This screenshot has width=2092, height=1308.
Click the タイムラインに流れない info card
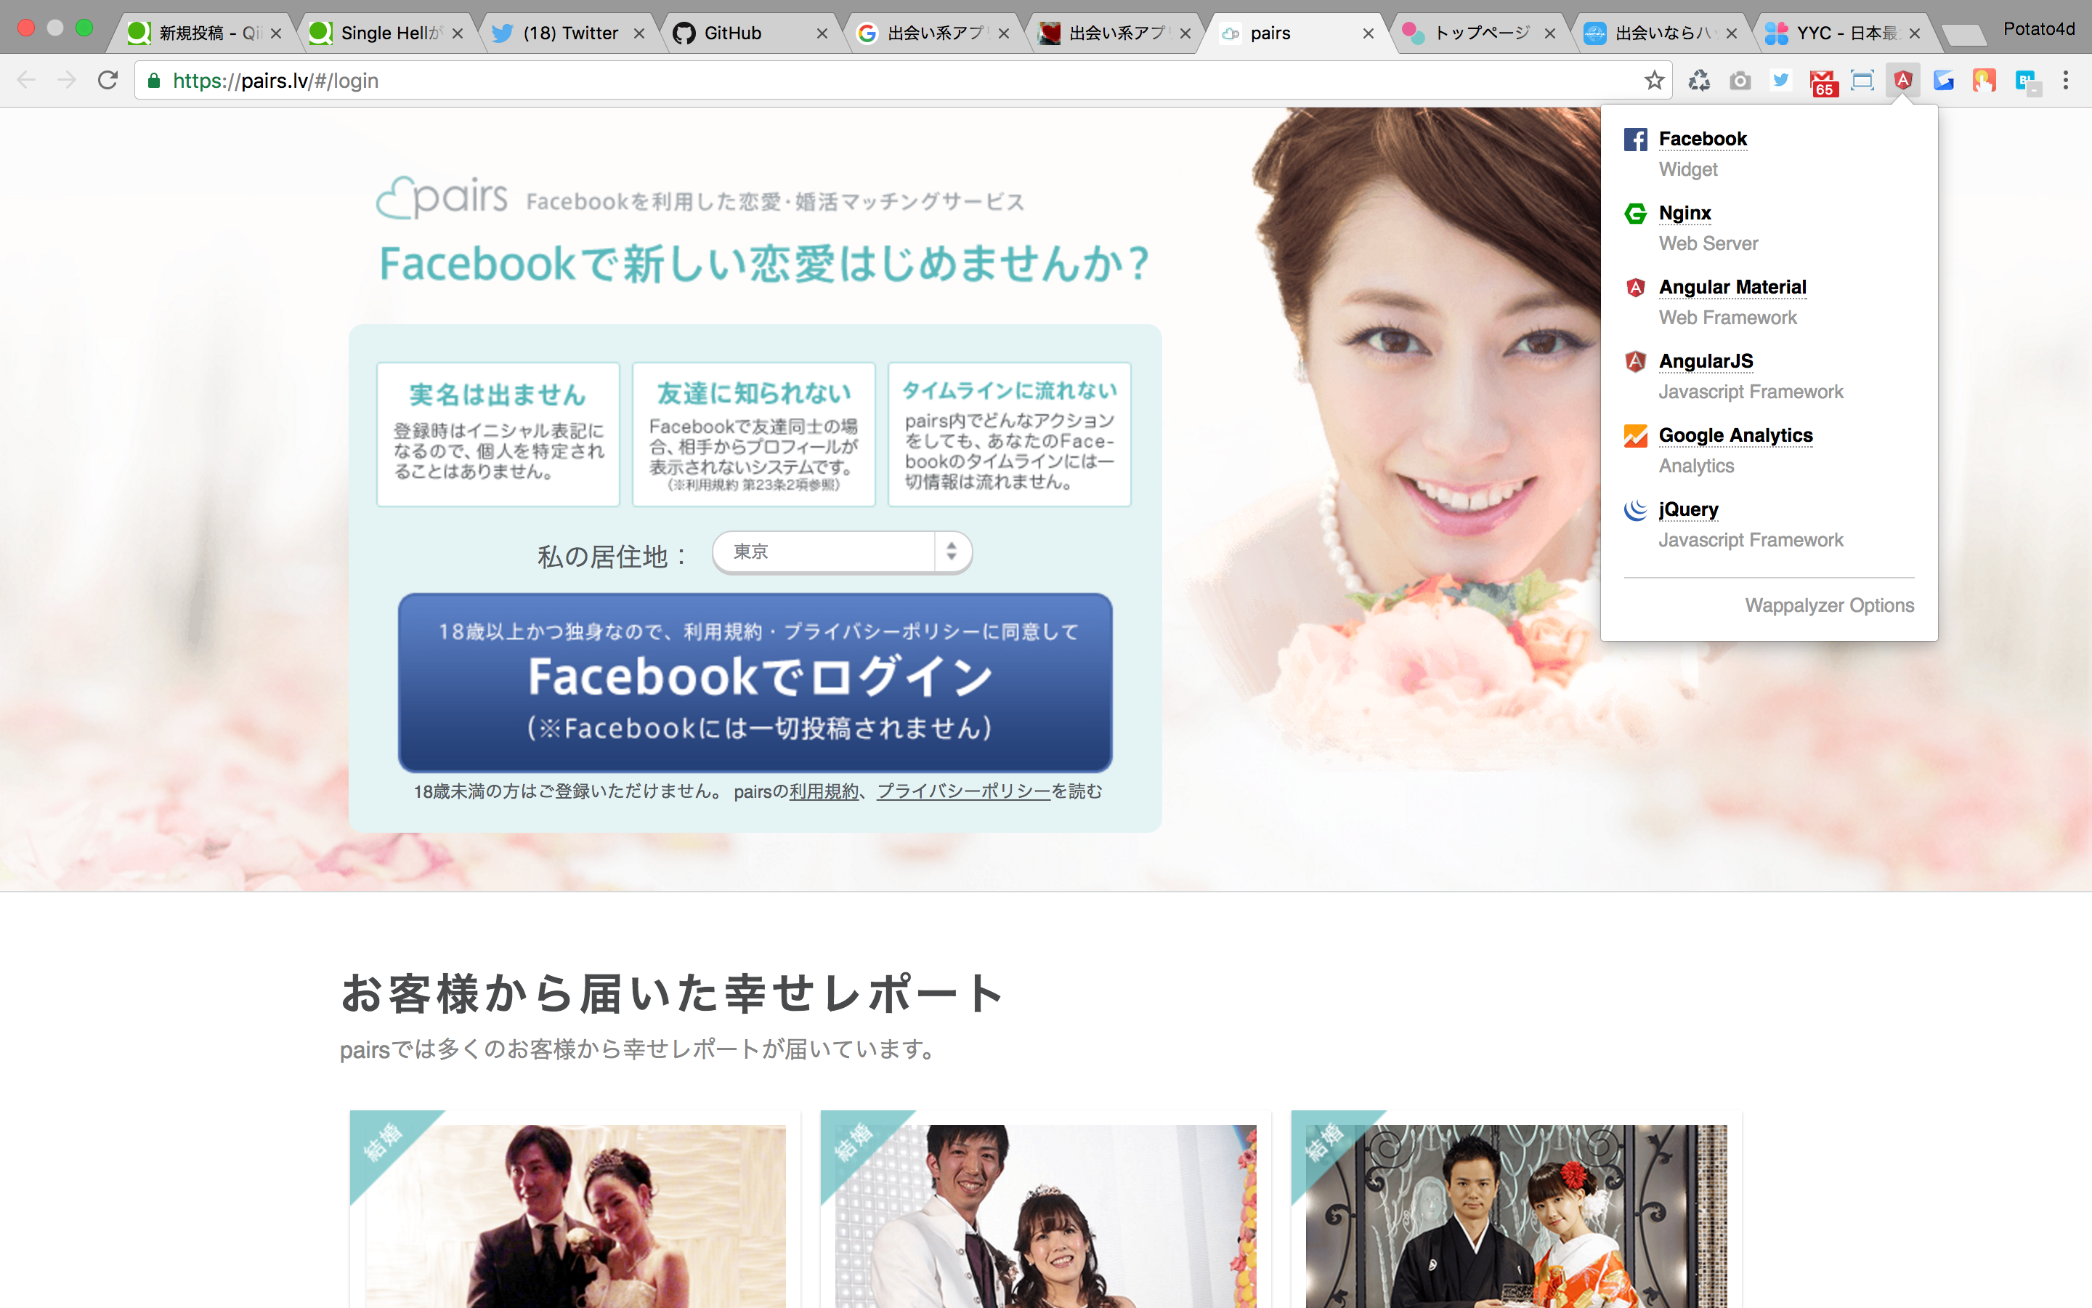pyautogui.click(x=1010, y=435)
